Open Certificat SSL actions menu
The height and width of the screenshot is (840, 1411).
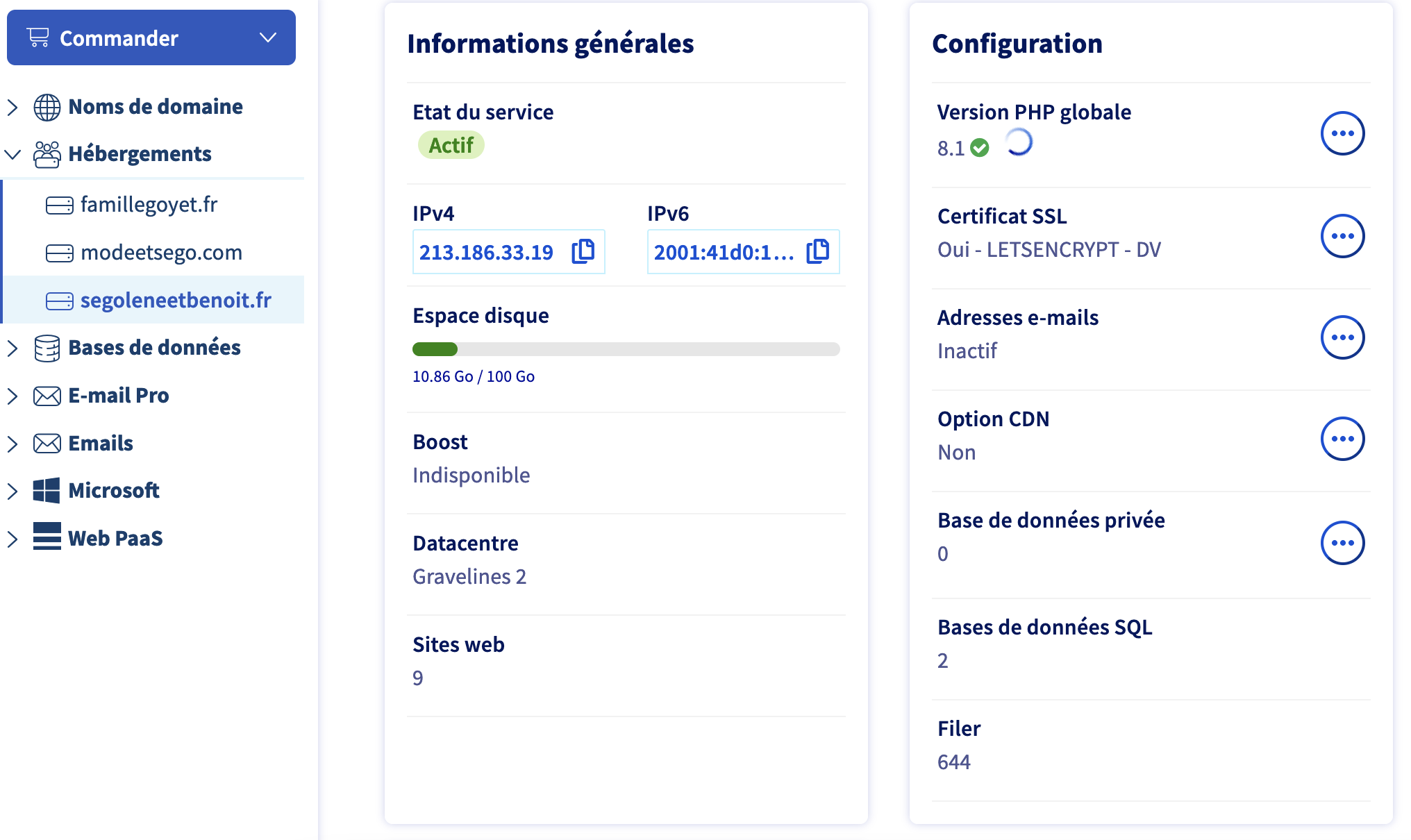point(1342,236)
